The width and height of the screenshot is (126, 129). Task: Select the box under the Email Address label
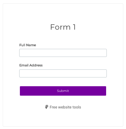pos(63,73)
